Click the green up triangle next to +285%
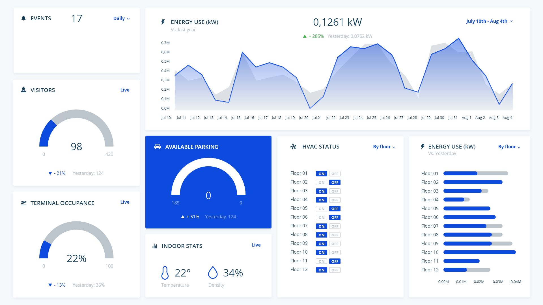The height and width of the screenshot is (305, 543). (305, 36)
